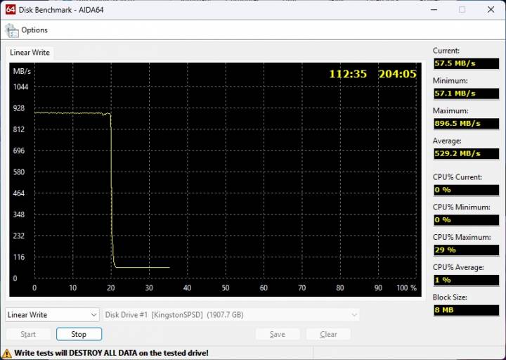The width and height of the screenshot is (506, 360).
Task: Click the CPU% Maximum 29 % field
Action: click(x=465, y=250)
